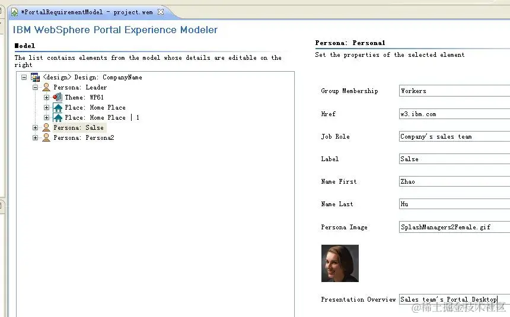
Task: Expand the first Place: Home Place node
Action: (46, 108)
